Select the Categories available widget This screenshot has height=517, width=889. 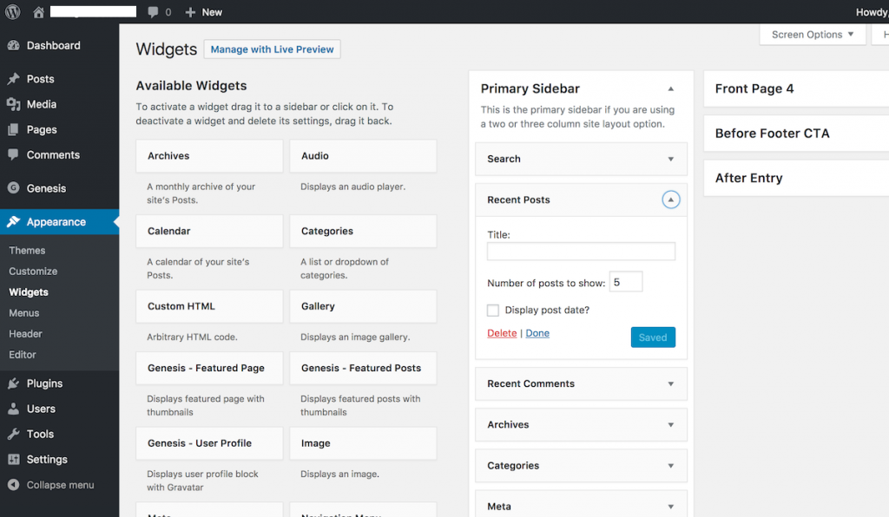click(363, 231)
